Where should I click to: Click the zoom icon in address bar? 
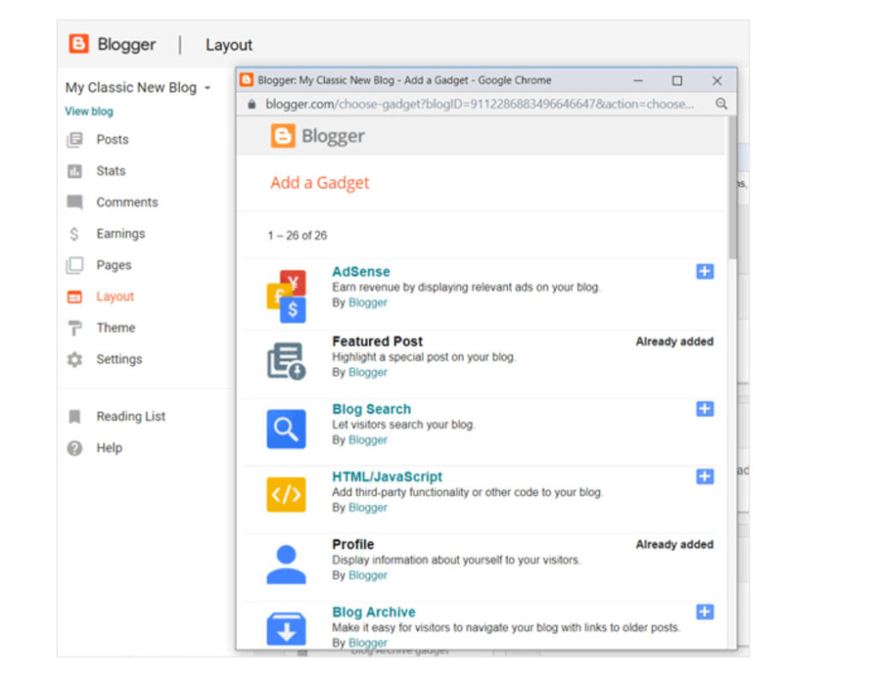[x=721, y=104]
